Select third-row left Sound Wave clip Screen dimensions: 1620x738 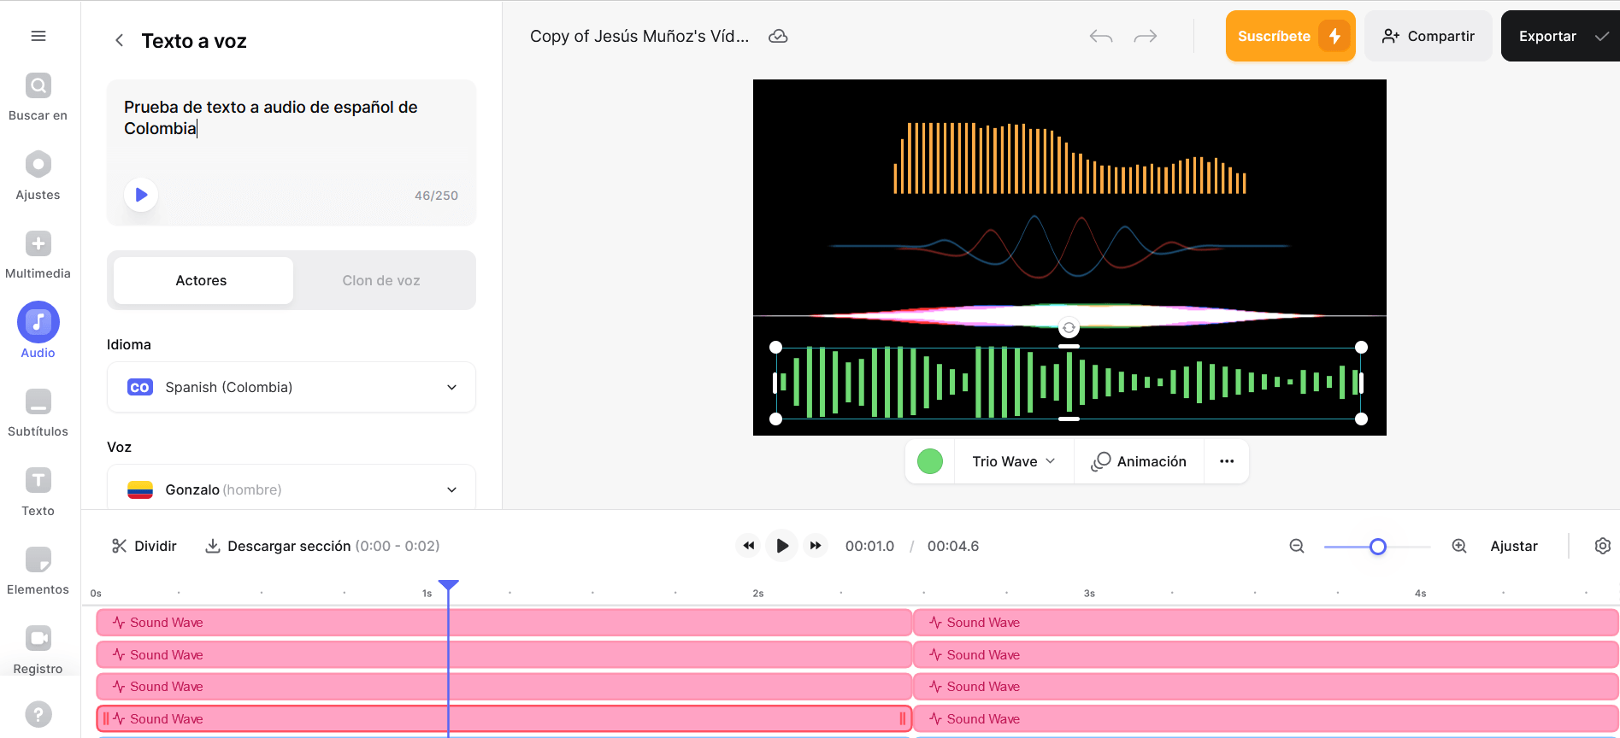coord(504,687)
